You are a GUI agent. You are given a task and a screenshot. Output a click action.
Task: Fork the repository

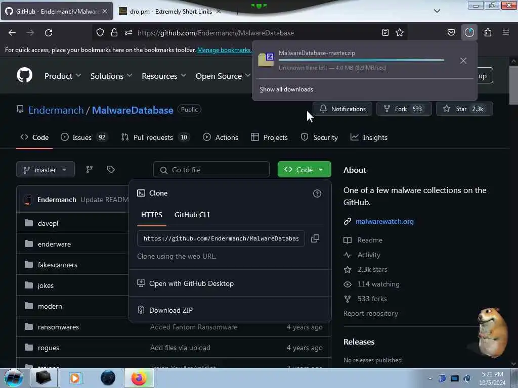point(404,109)
